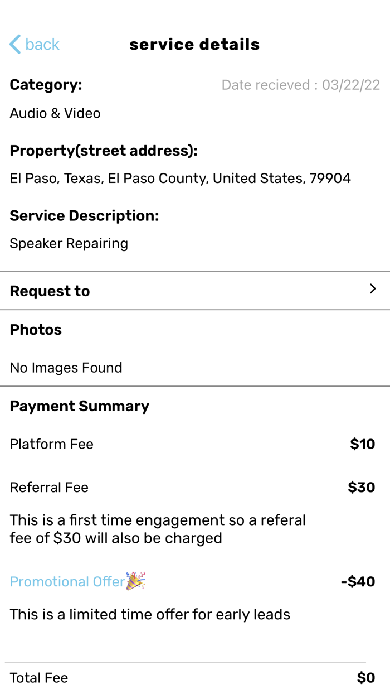Select the 'service details' page title
This screenshot has height=694, width=390.
[x=194, y=45]
